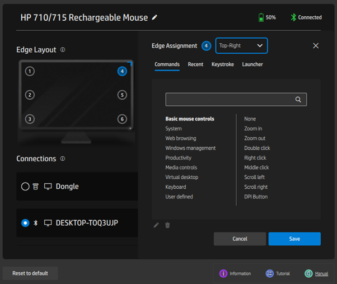Click the pencil icon to rename the mouse
337x284 pixels.
pos(155,17)
